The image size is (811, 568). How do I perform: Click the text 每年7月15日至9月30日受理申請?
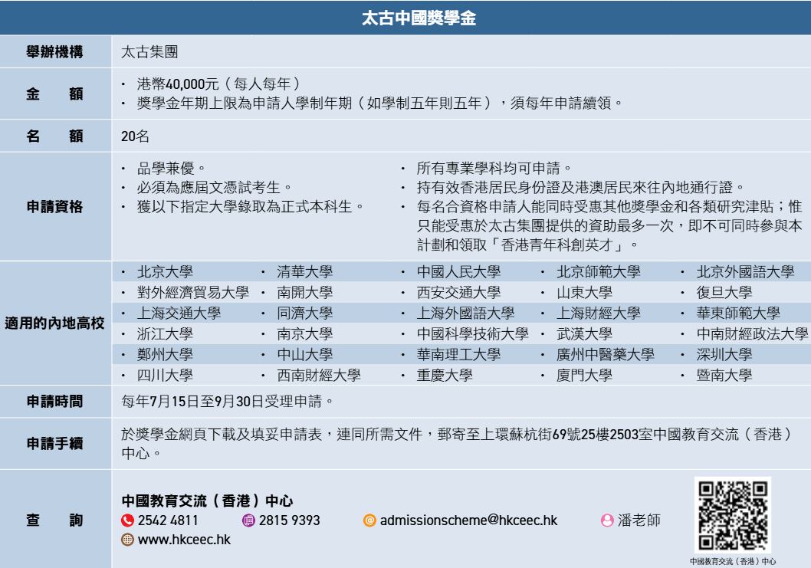point(227,402)
